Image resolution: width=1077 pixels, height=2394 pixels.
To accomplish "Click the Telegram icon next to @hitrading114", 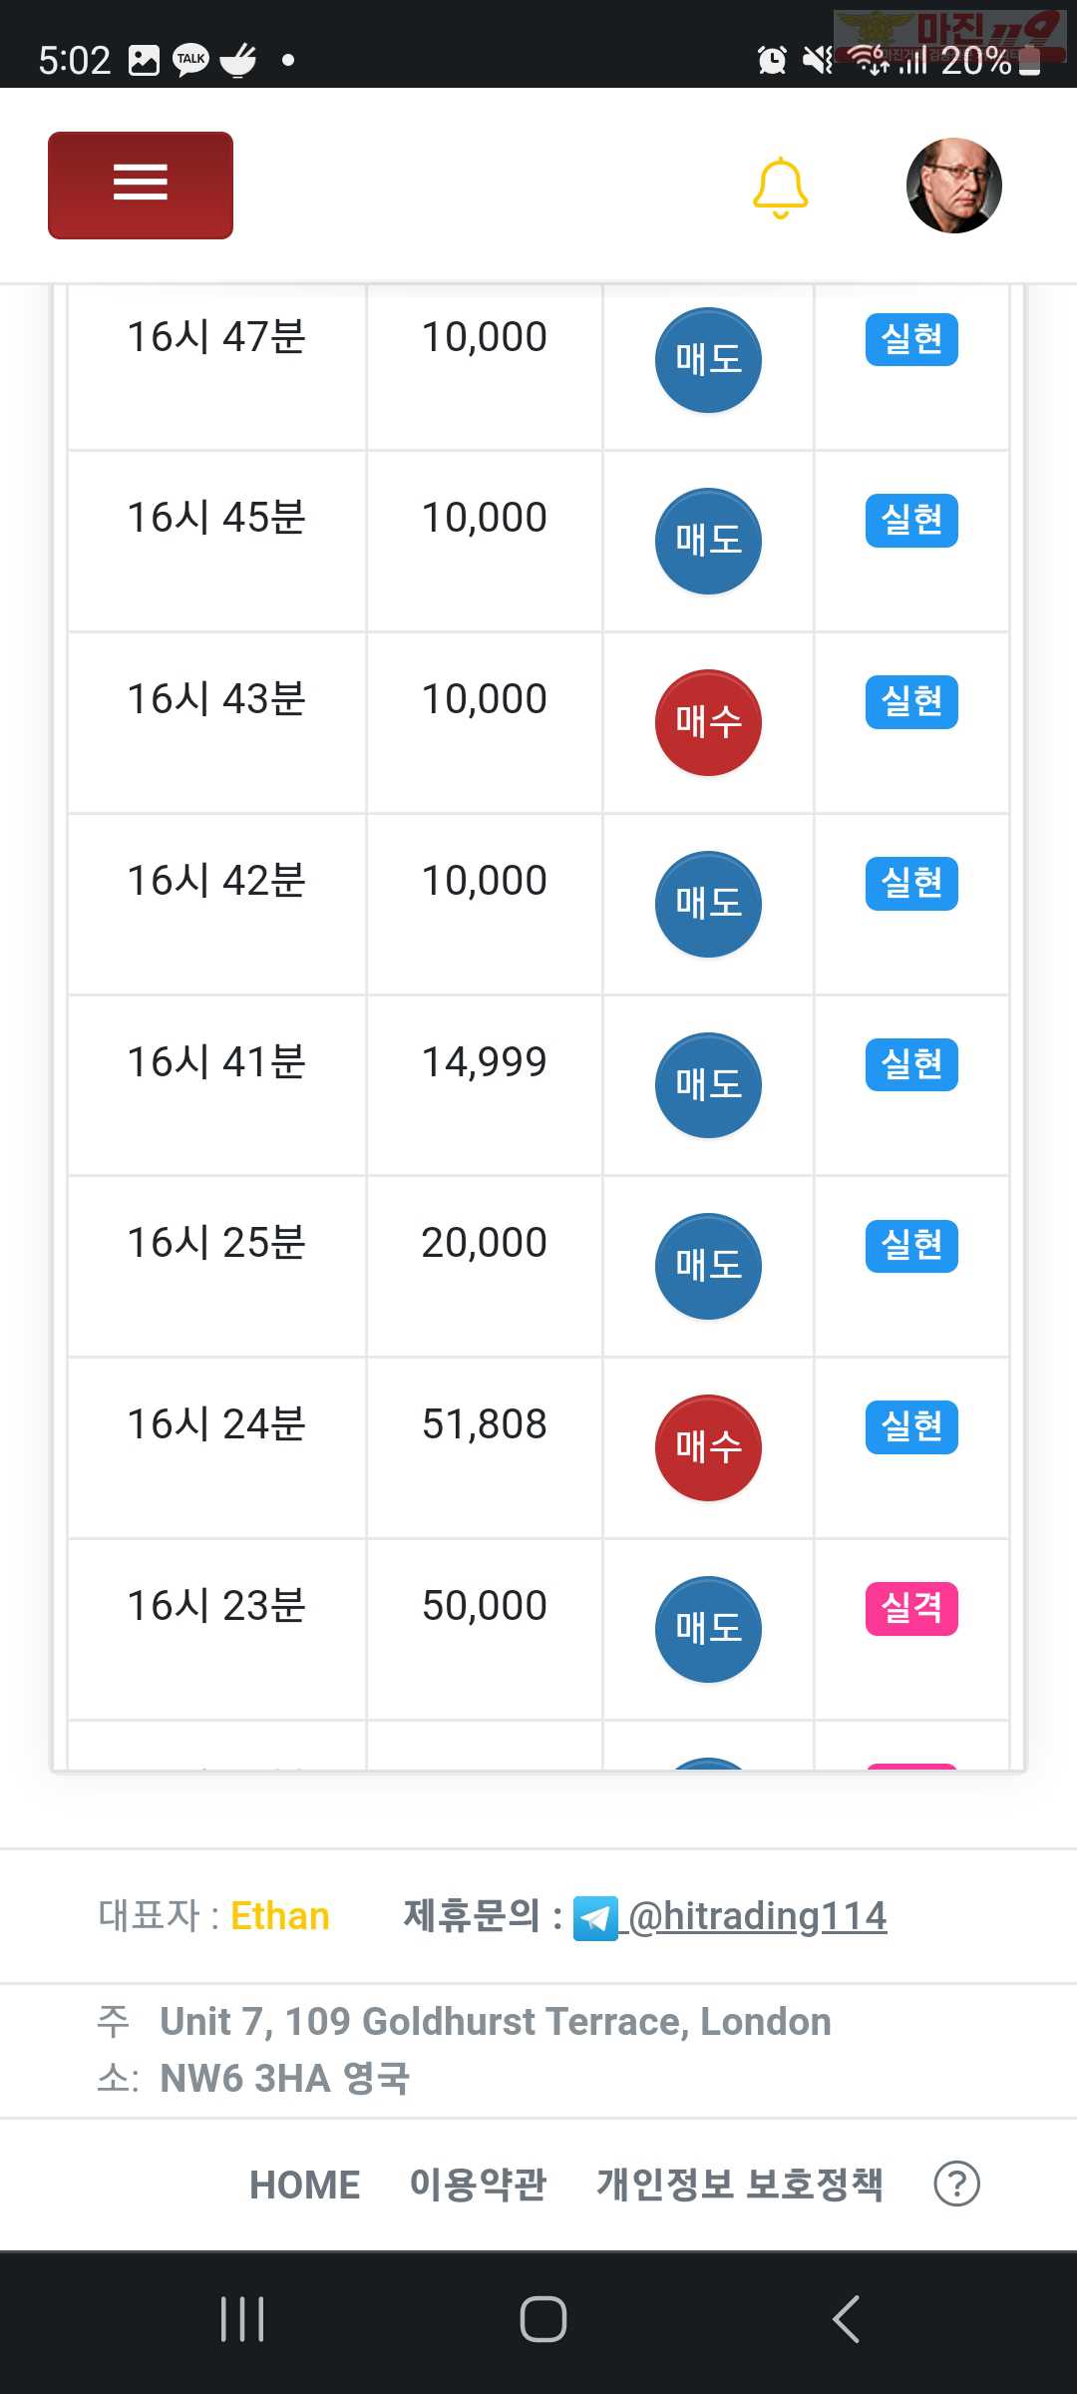I will (x=595, y=1919).
